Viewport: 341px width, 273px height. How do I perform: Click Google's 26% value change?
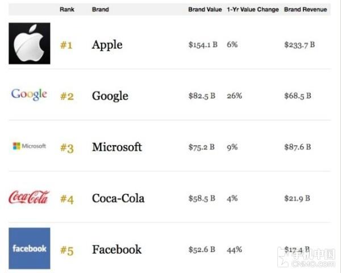(x=234, y=96)
